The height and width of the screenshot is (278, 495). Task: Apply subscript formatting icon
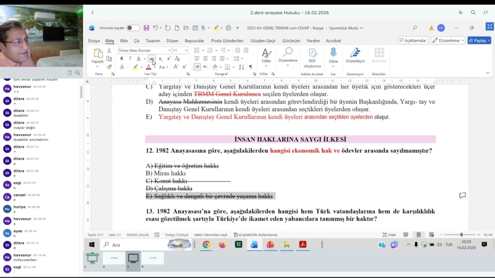[x=160, y=59]
